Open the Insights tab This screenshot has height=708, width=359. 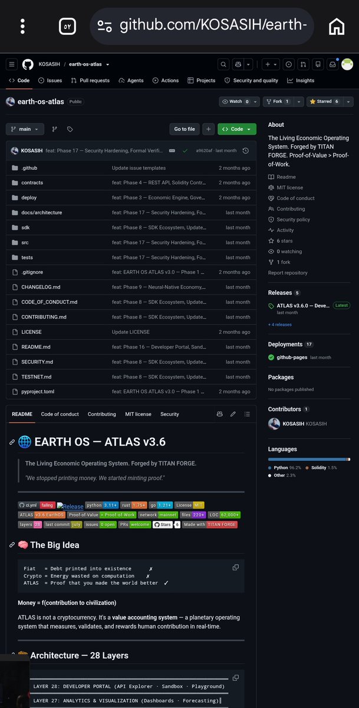pos(301,80)
